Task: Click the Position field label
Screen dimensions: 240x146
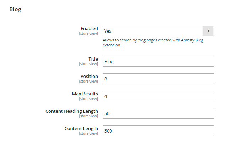Action: pyautogui.click(x=89, y=76)
